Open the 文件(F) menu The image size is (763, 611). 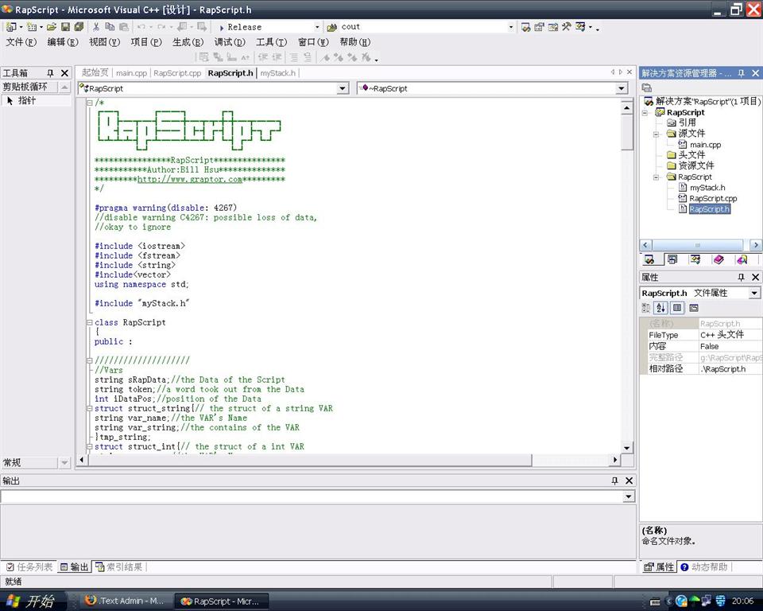click(x=21, y=42)
